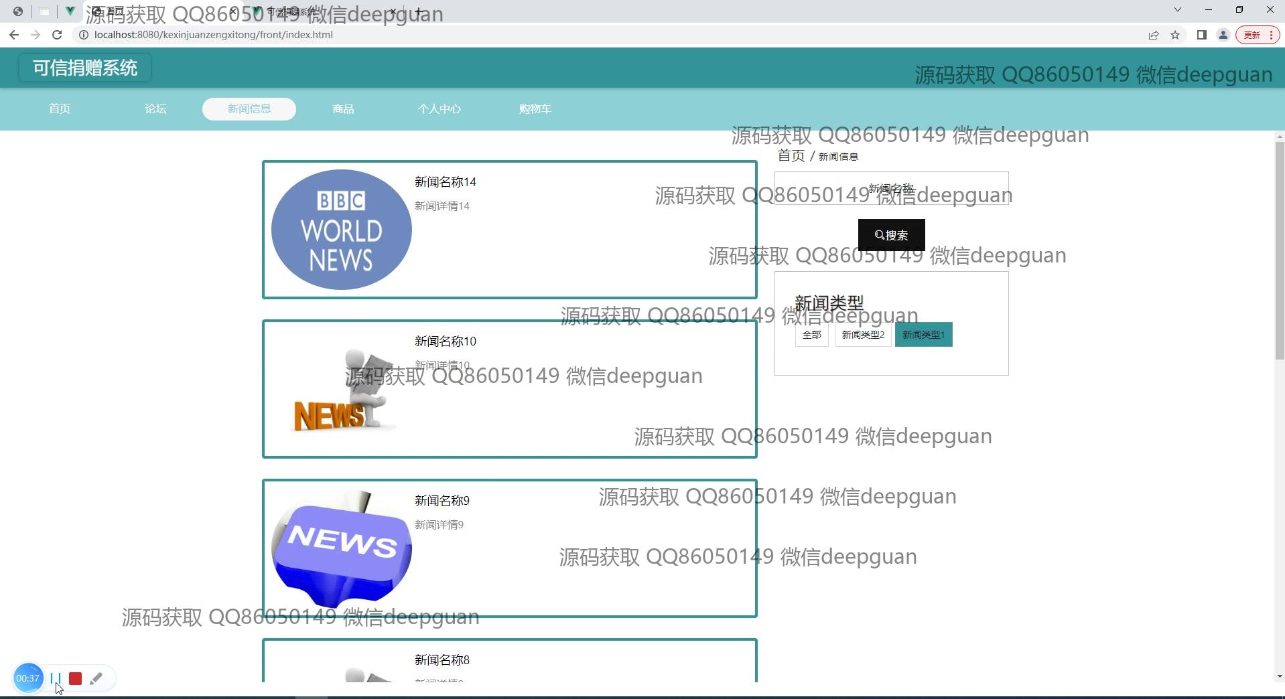Viewport: 1285px width, 699px height.
Task: Open the 个人中心 navigation item
Action: coord(439,108)
